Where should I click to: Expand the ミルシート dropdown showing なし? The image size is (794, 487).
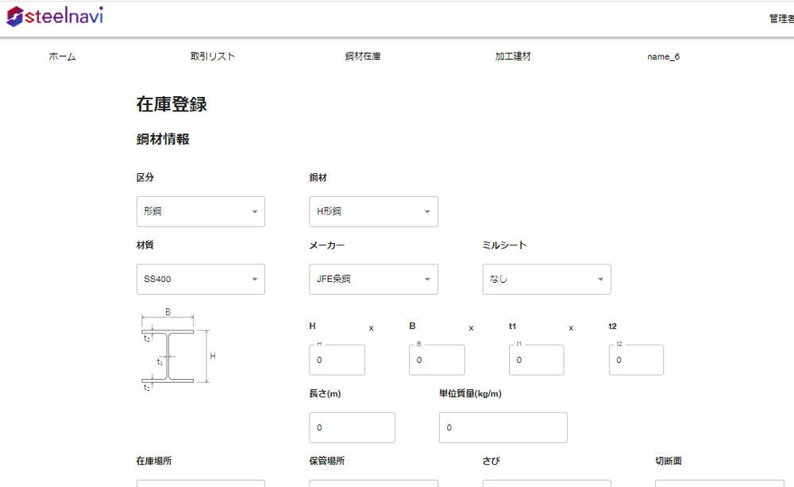click(x=547, y=279)
